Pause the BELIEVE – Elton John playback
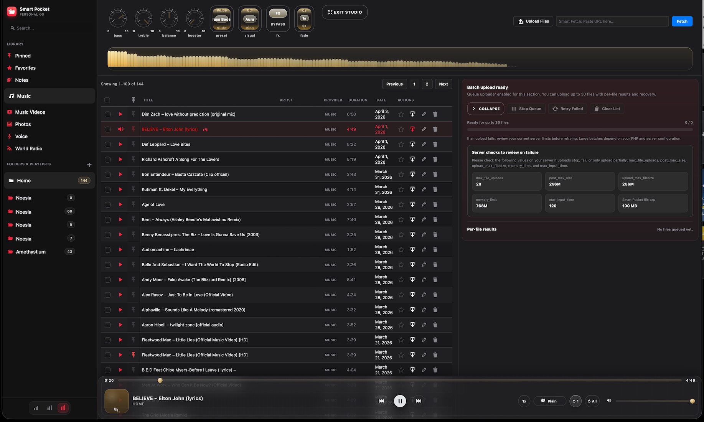This screenshot has height=422, width=704. click(x=400, y=401)
